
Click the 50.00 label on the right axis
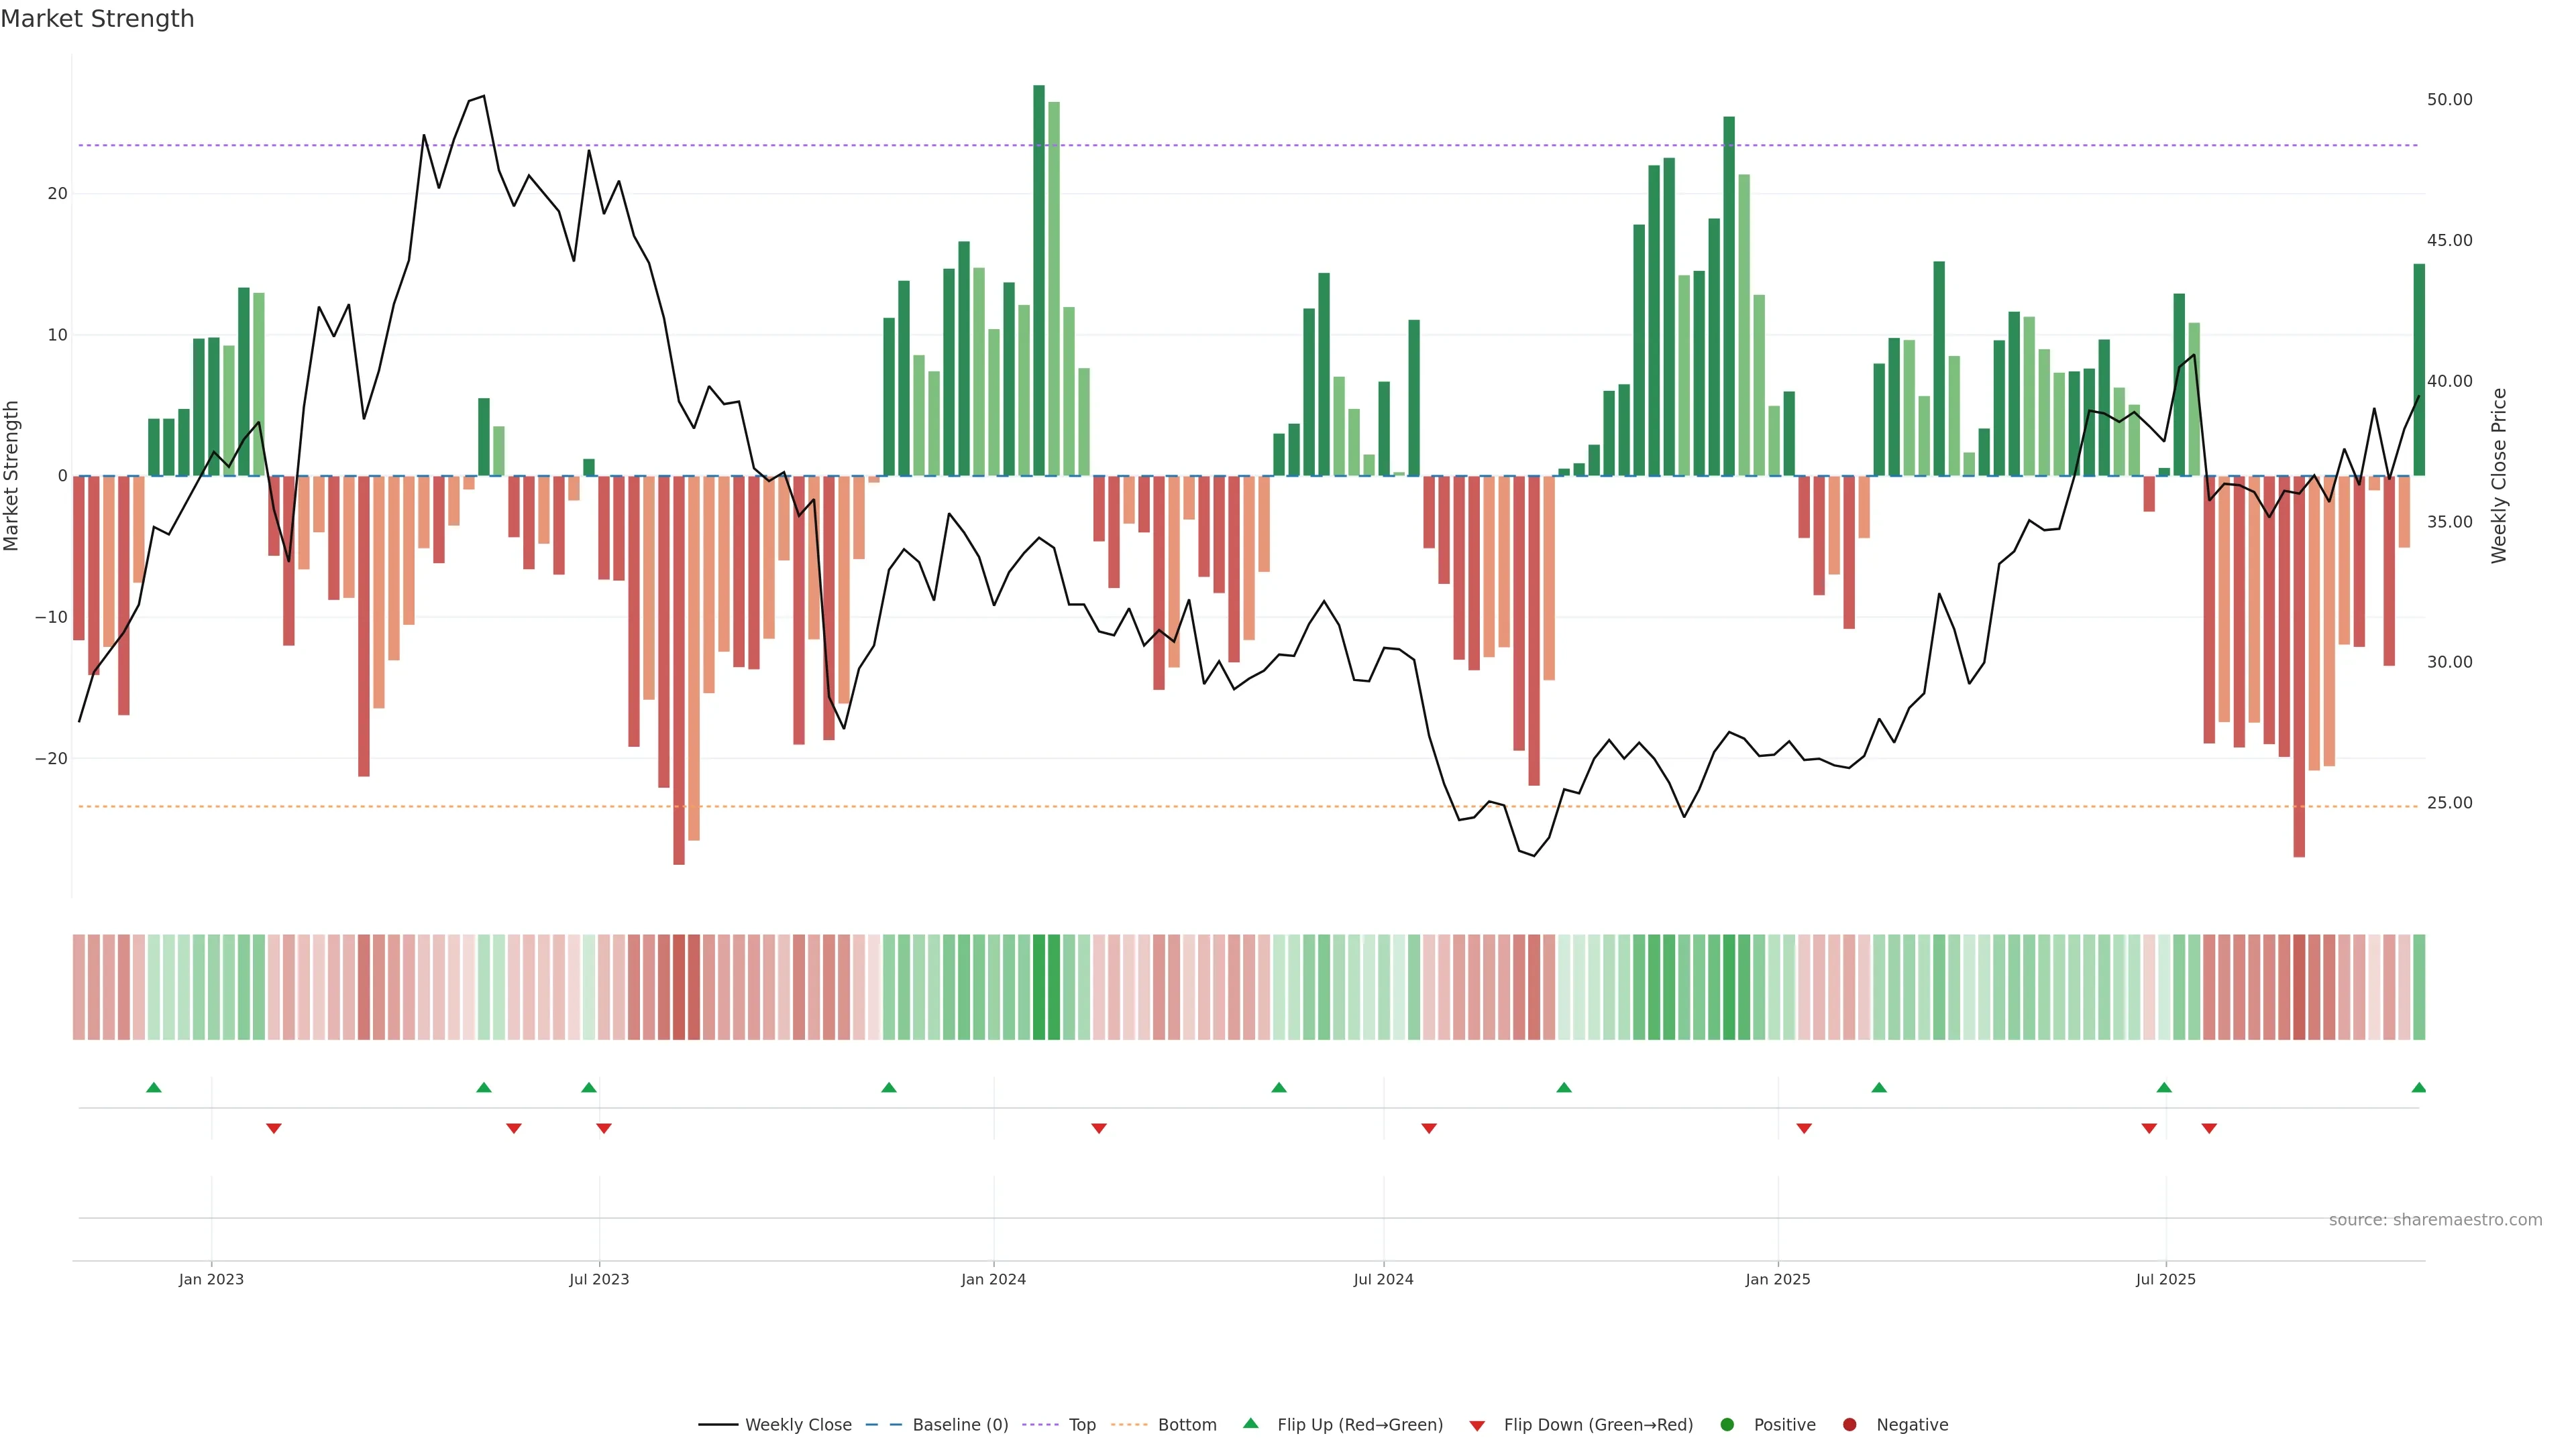click(2449, 100)
